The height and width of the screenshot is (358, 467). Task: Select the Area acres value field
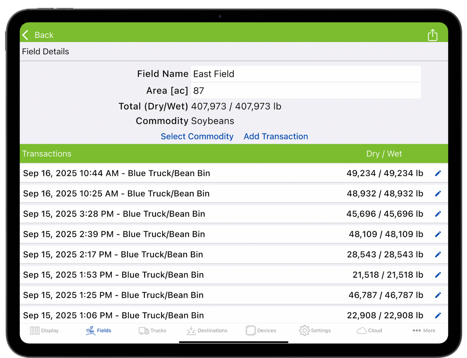[306, 91]
